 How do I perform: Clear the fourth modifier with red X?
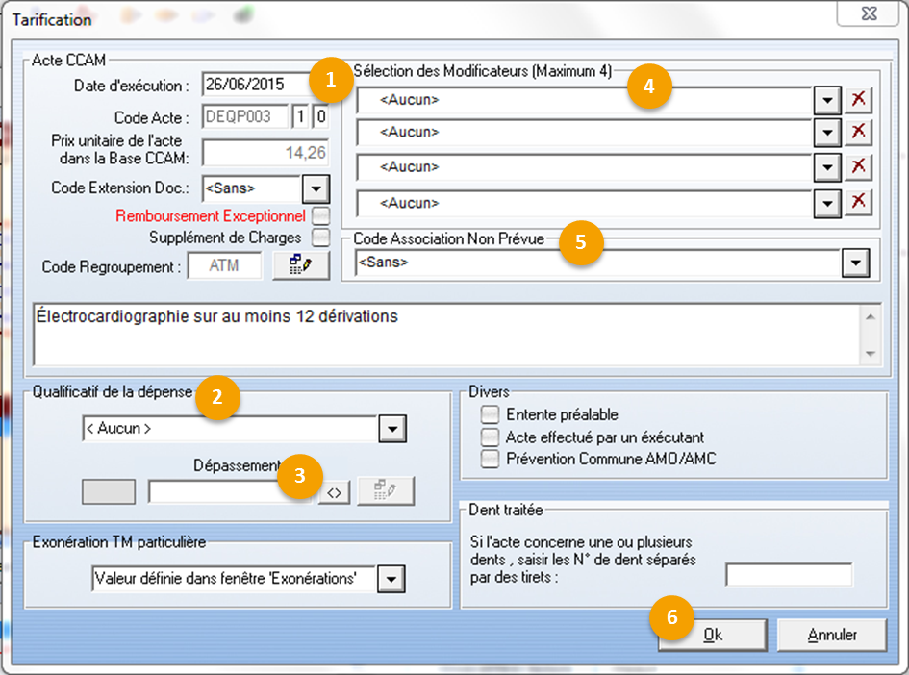[x=857, y=202]
